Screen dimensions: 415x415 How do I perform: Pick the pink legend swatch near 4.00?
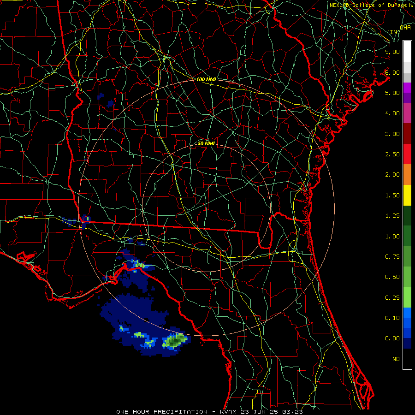(407, 113)
